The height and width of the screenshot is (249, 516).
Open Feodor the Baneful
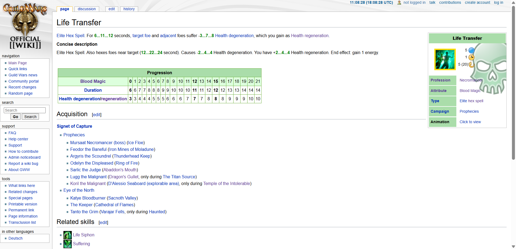(88, 149)
